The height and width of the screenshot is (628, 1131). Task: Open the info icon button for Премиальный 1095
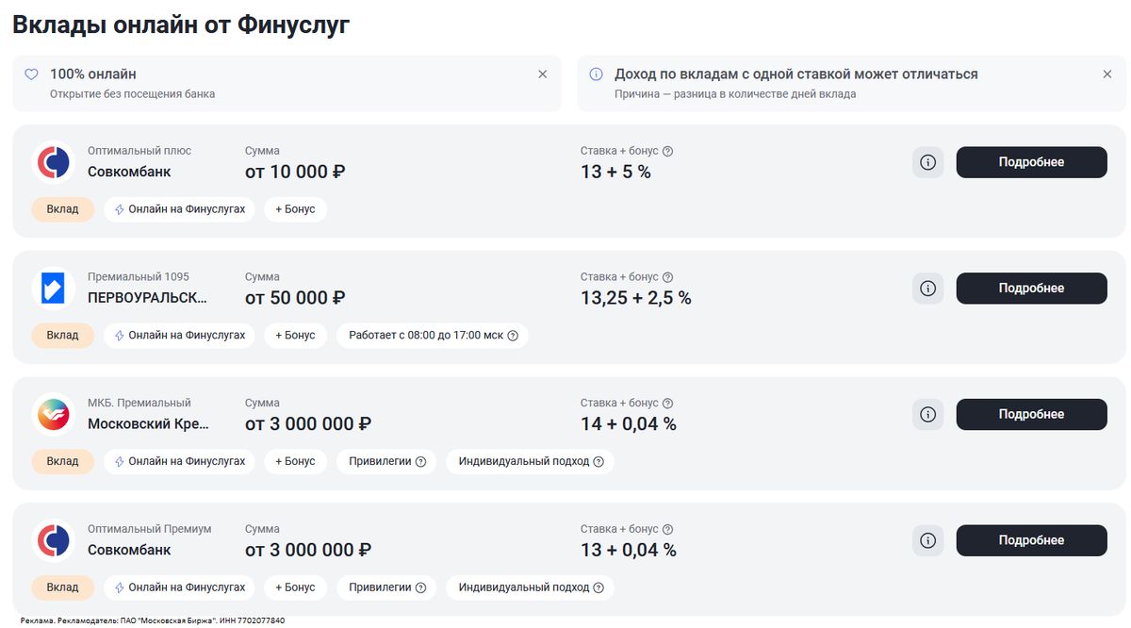[927, 289]
